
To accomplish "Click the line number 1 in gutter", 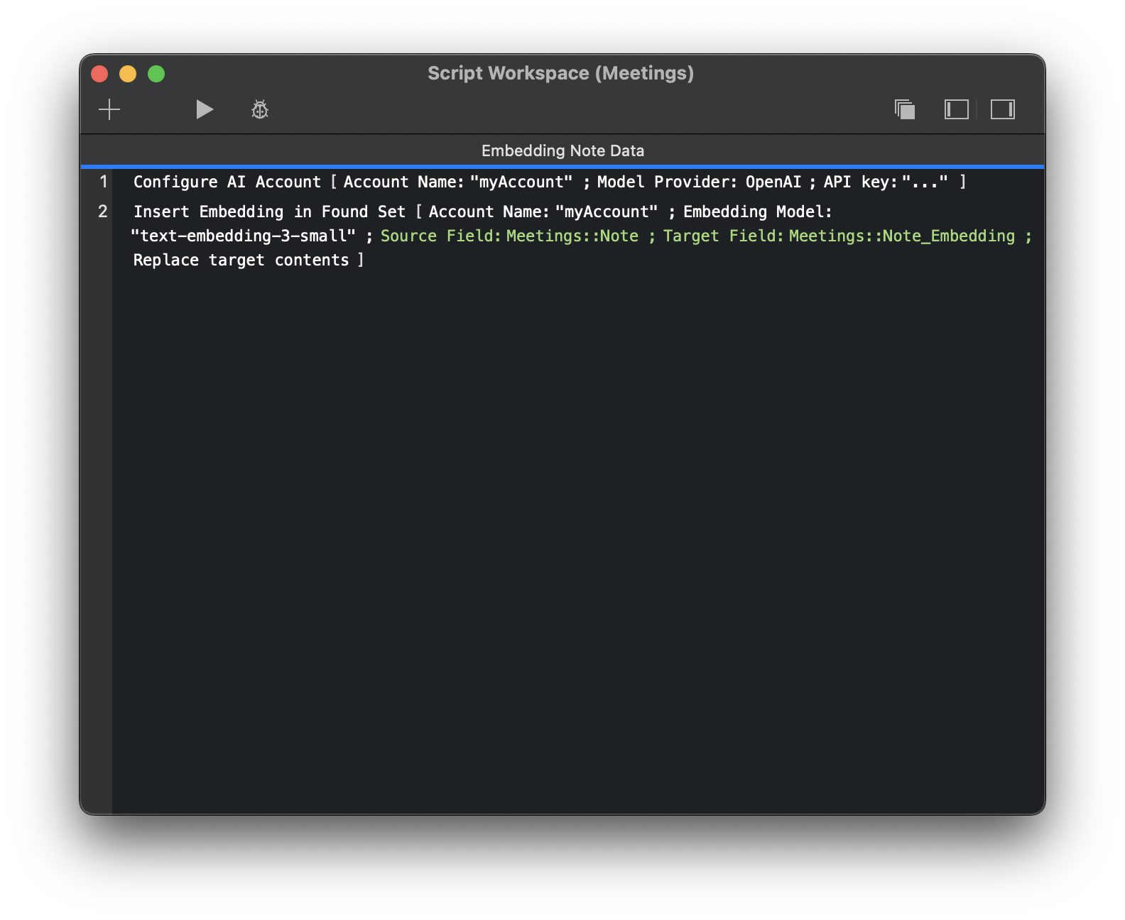I will [104, 182].
